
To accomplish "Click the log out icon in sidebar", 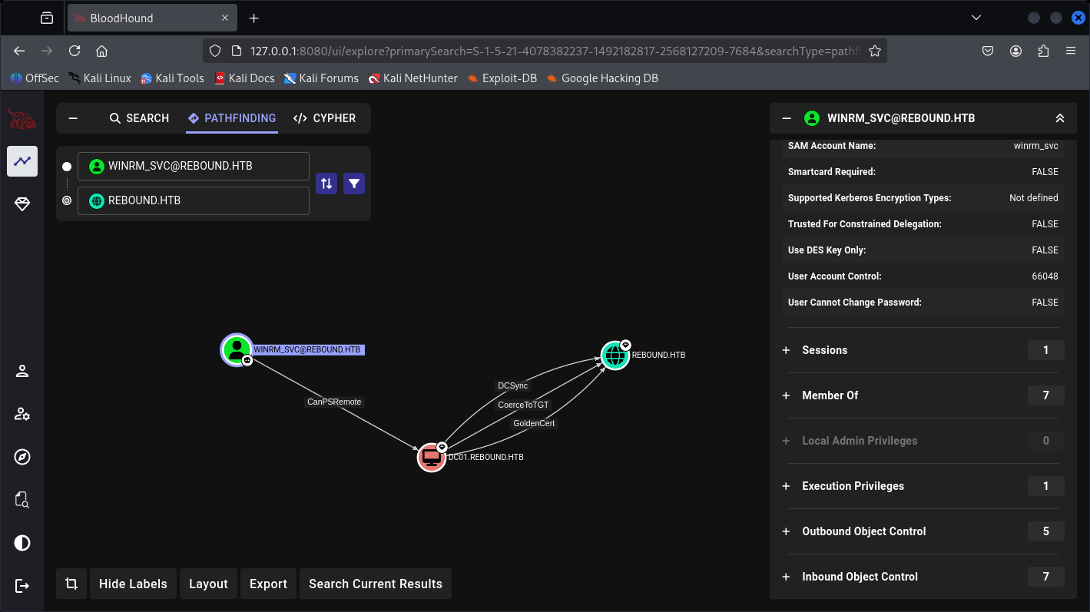I will pos(22,586).
